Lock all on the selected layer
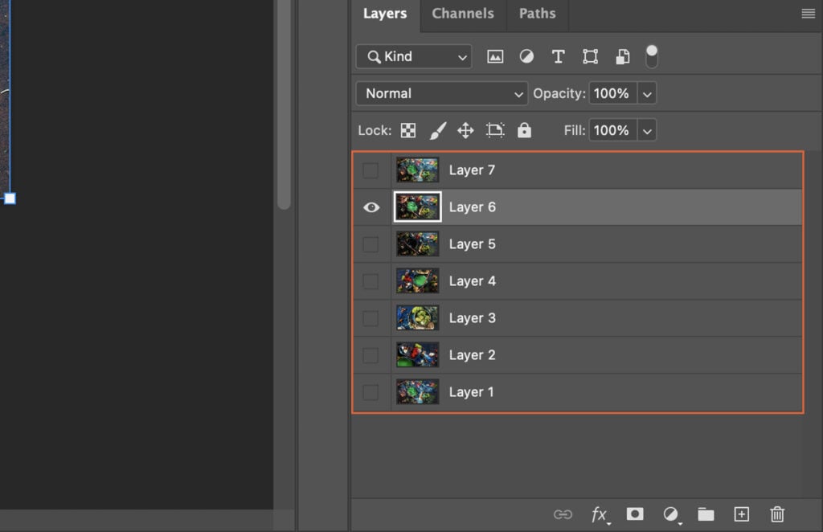 524,129
